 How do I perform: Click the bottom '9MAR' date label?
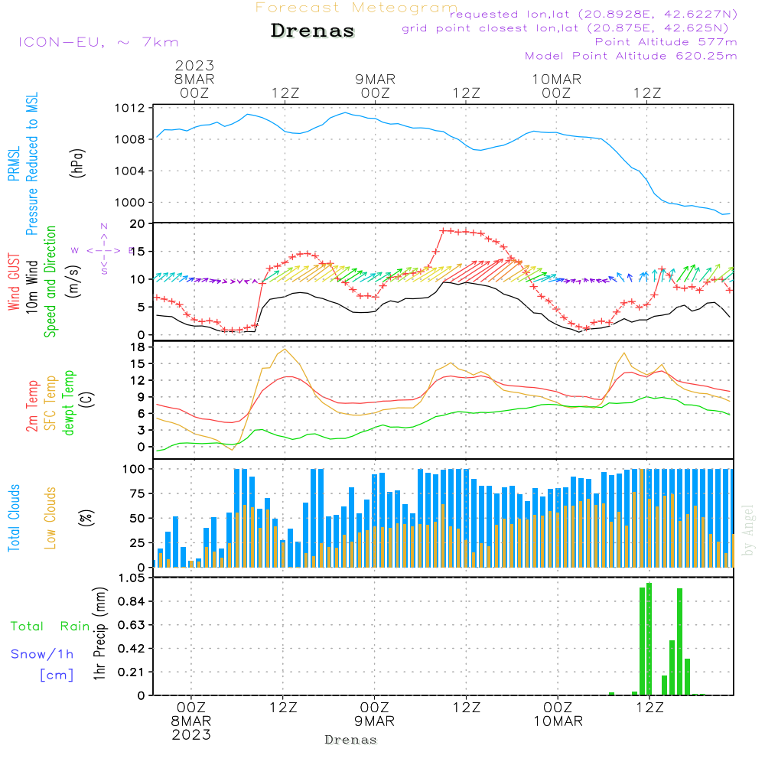[x=374, y=721]
